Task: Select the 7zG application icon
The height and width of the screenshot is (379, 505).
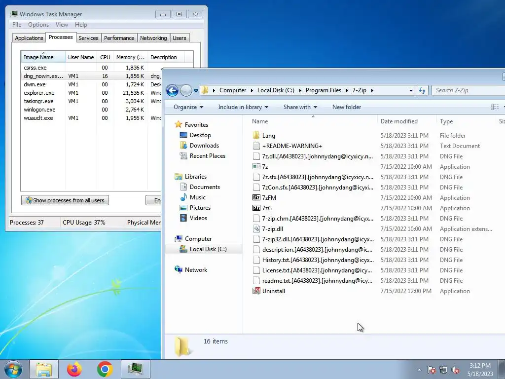Action: [256, 208]
